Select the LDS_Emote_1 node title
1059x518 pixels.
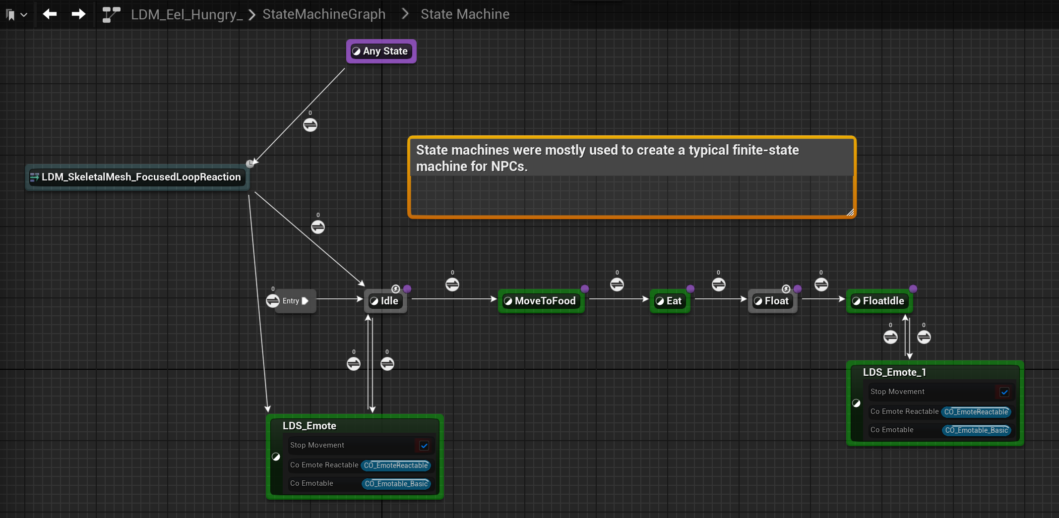tap(894, 372)
